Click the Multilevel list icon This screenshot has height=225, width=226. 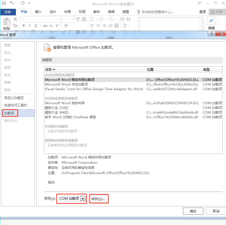[x=111, y=19]
